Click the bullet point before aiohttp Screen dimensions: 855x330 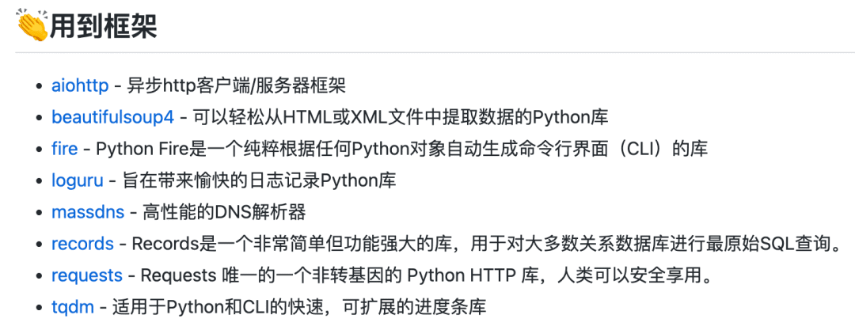click(38, 86)
